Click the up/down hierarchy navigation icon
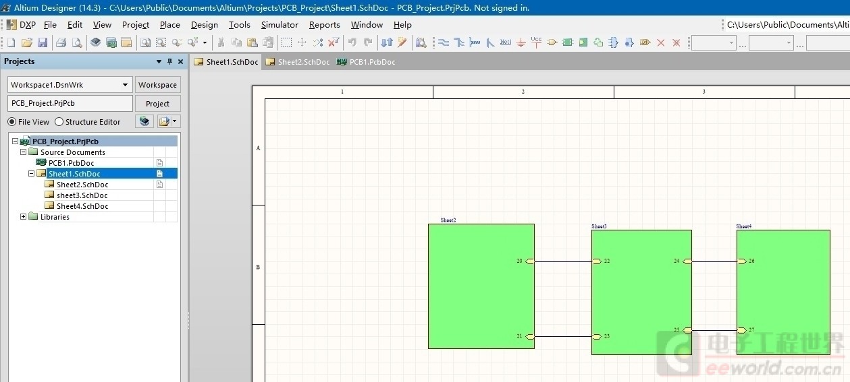850x382 pixels. coord(387,42)
